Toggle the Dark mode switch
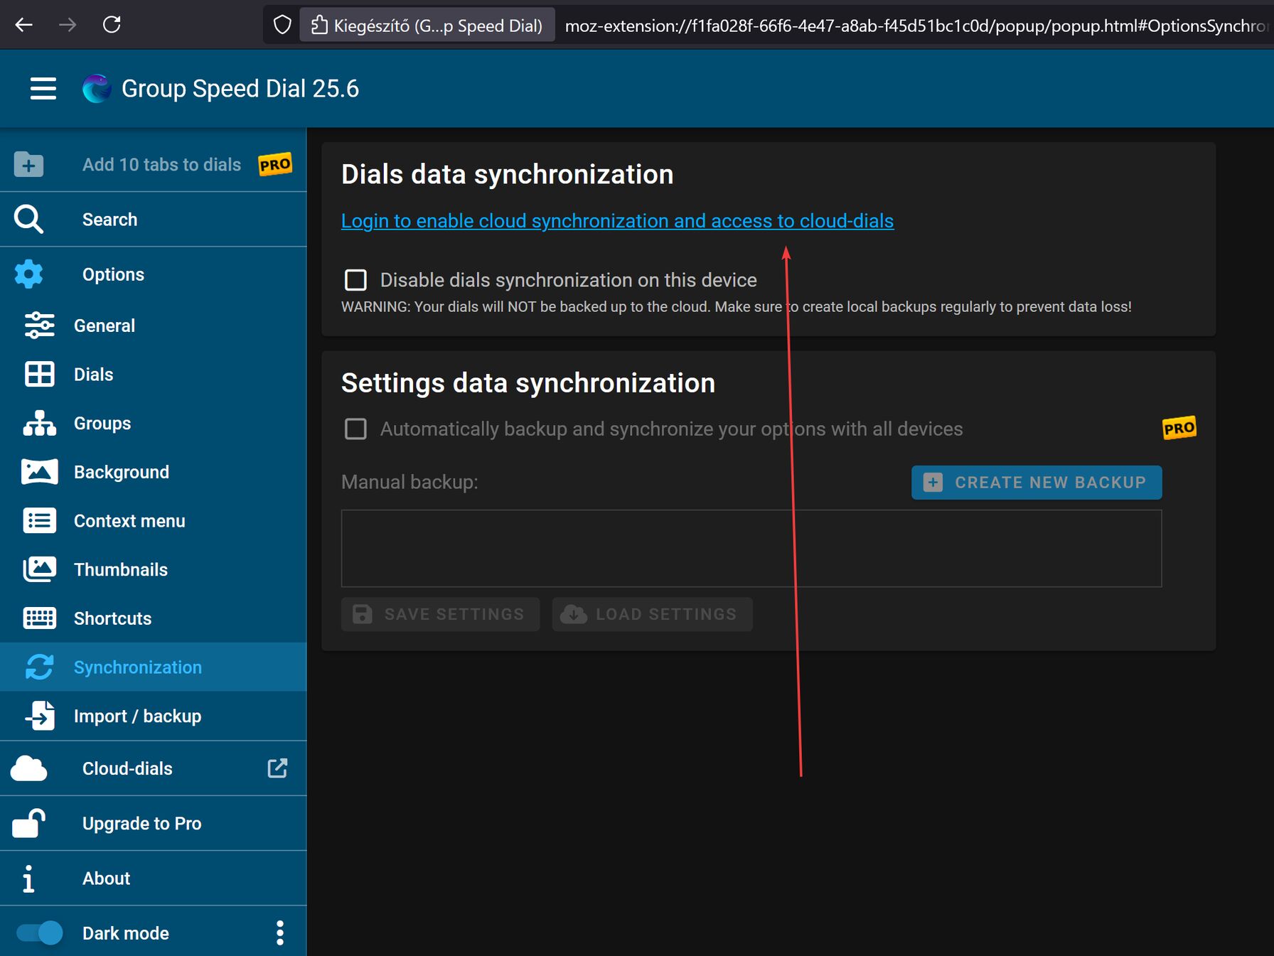Viewport: 1274px width, 956px height. coord(40,933)
